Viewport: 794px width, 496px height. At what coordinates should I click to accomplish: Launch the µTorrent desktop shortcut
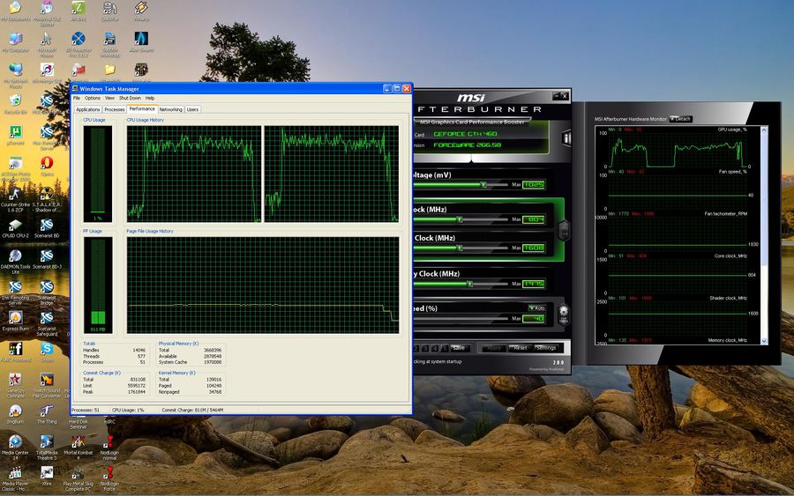16,135
